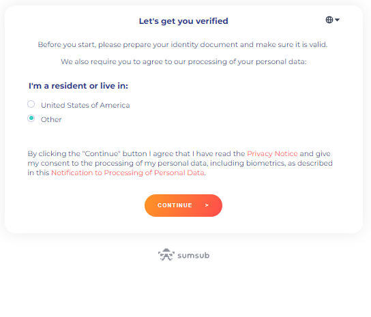Click the Let's get you verified heading
Image resolution: width=371 pixels, height=317 pixels.
[x=183, y=21]
